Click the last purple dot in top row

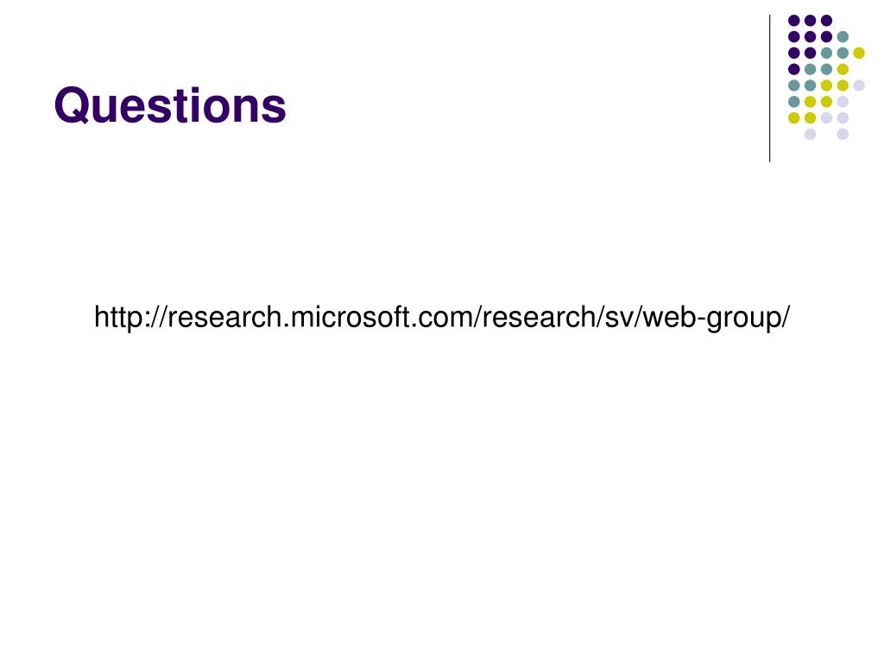click(x=826, y=21)
